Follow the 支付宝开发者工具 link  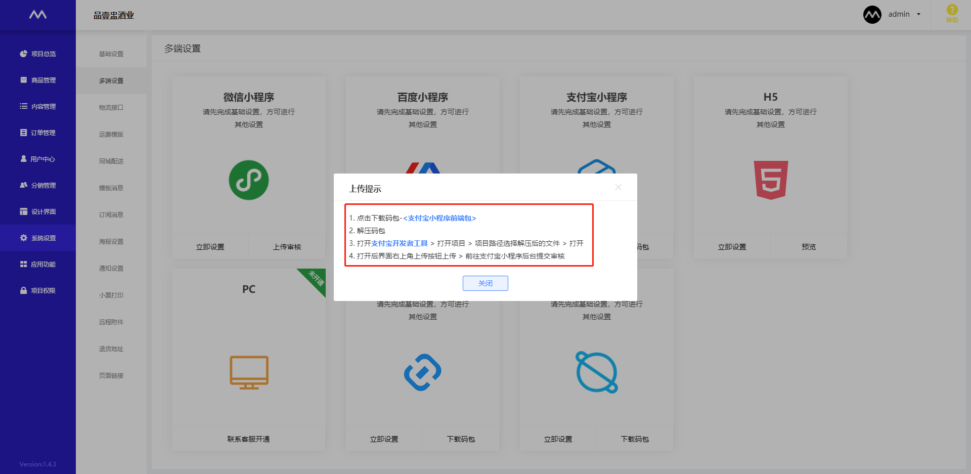400,243
